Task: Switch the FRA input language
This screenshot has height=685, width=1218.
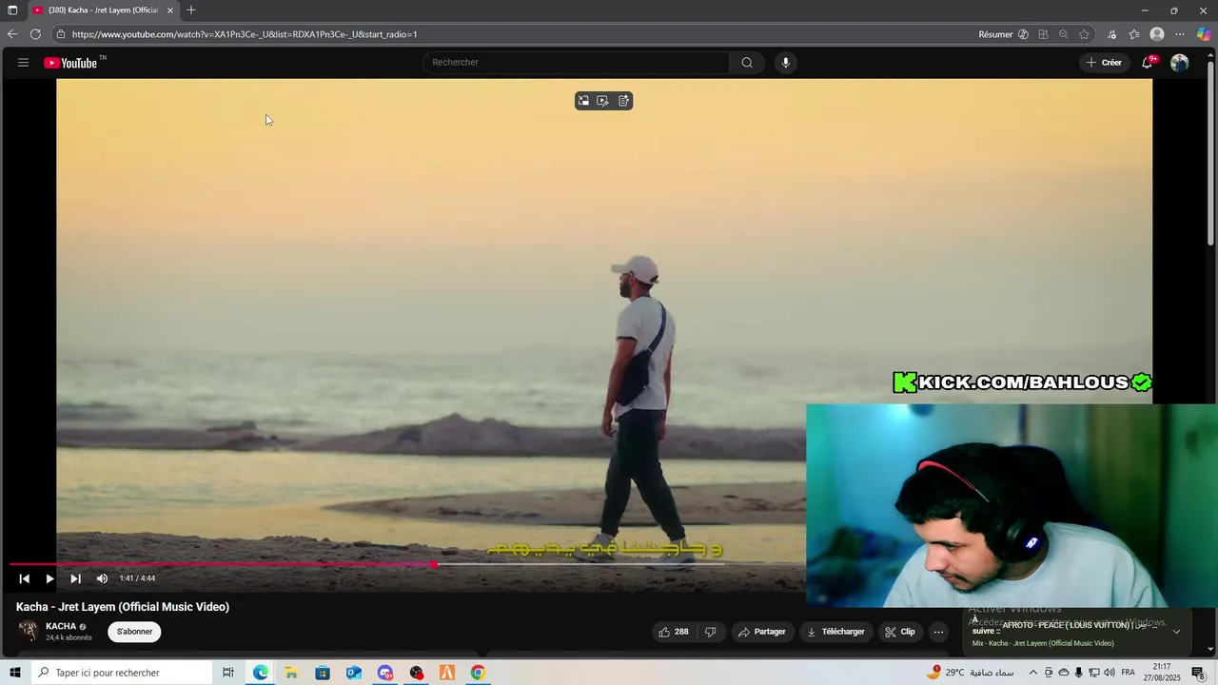Action: point(1129,673)
